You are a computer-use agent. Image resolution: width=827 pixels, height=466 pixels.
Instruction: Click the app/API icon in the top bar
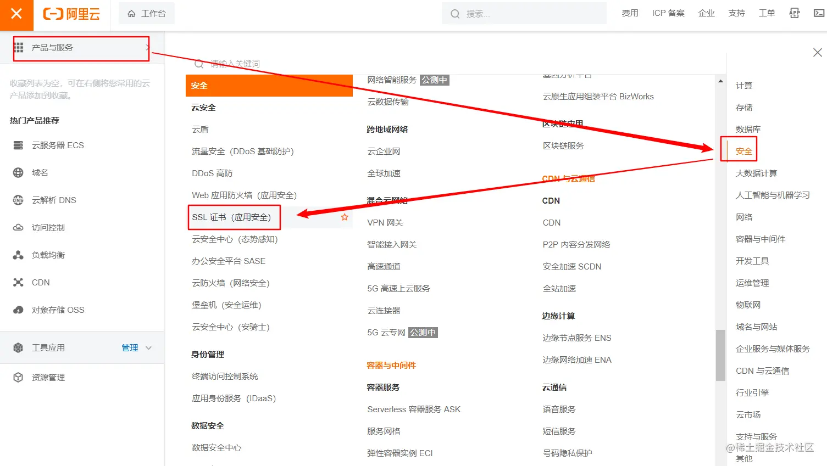pos(795,13)
